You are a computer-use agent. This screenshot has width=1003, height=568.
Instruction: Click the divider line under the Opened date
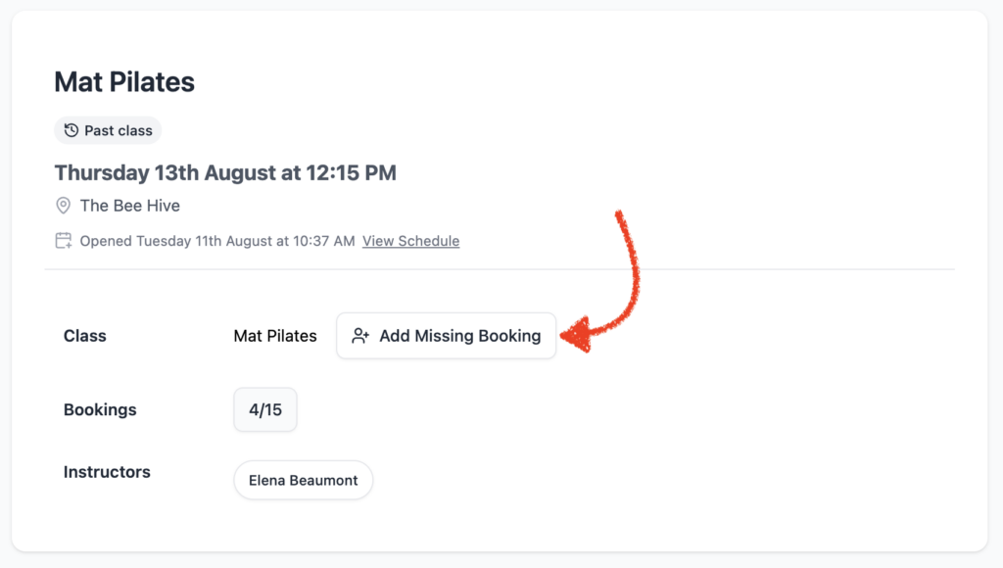[x=500, y=269]
